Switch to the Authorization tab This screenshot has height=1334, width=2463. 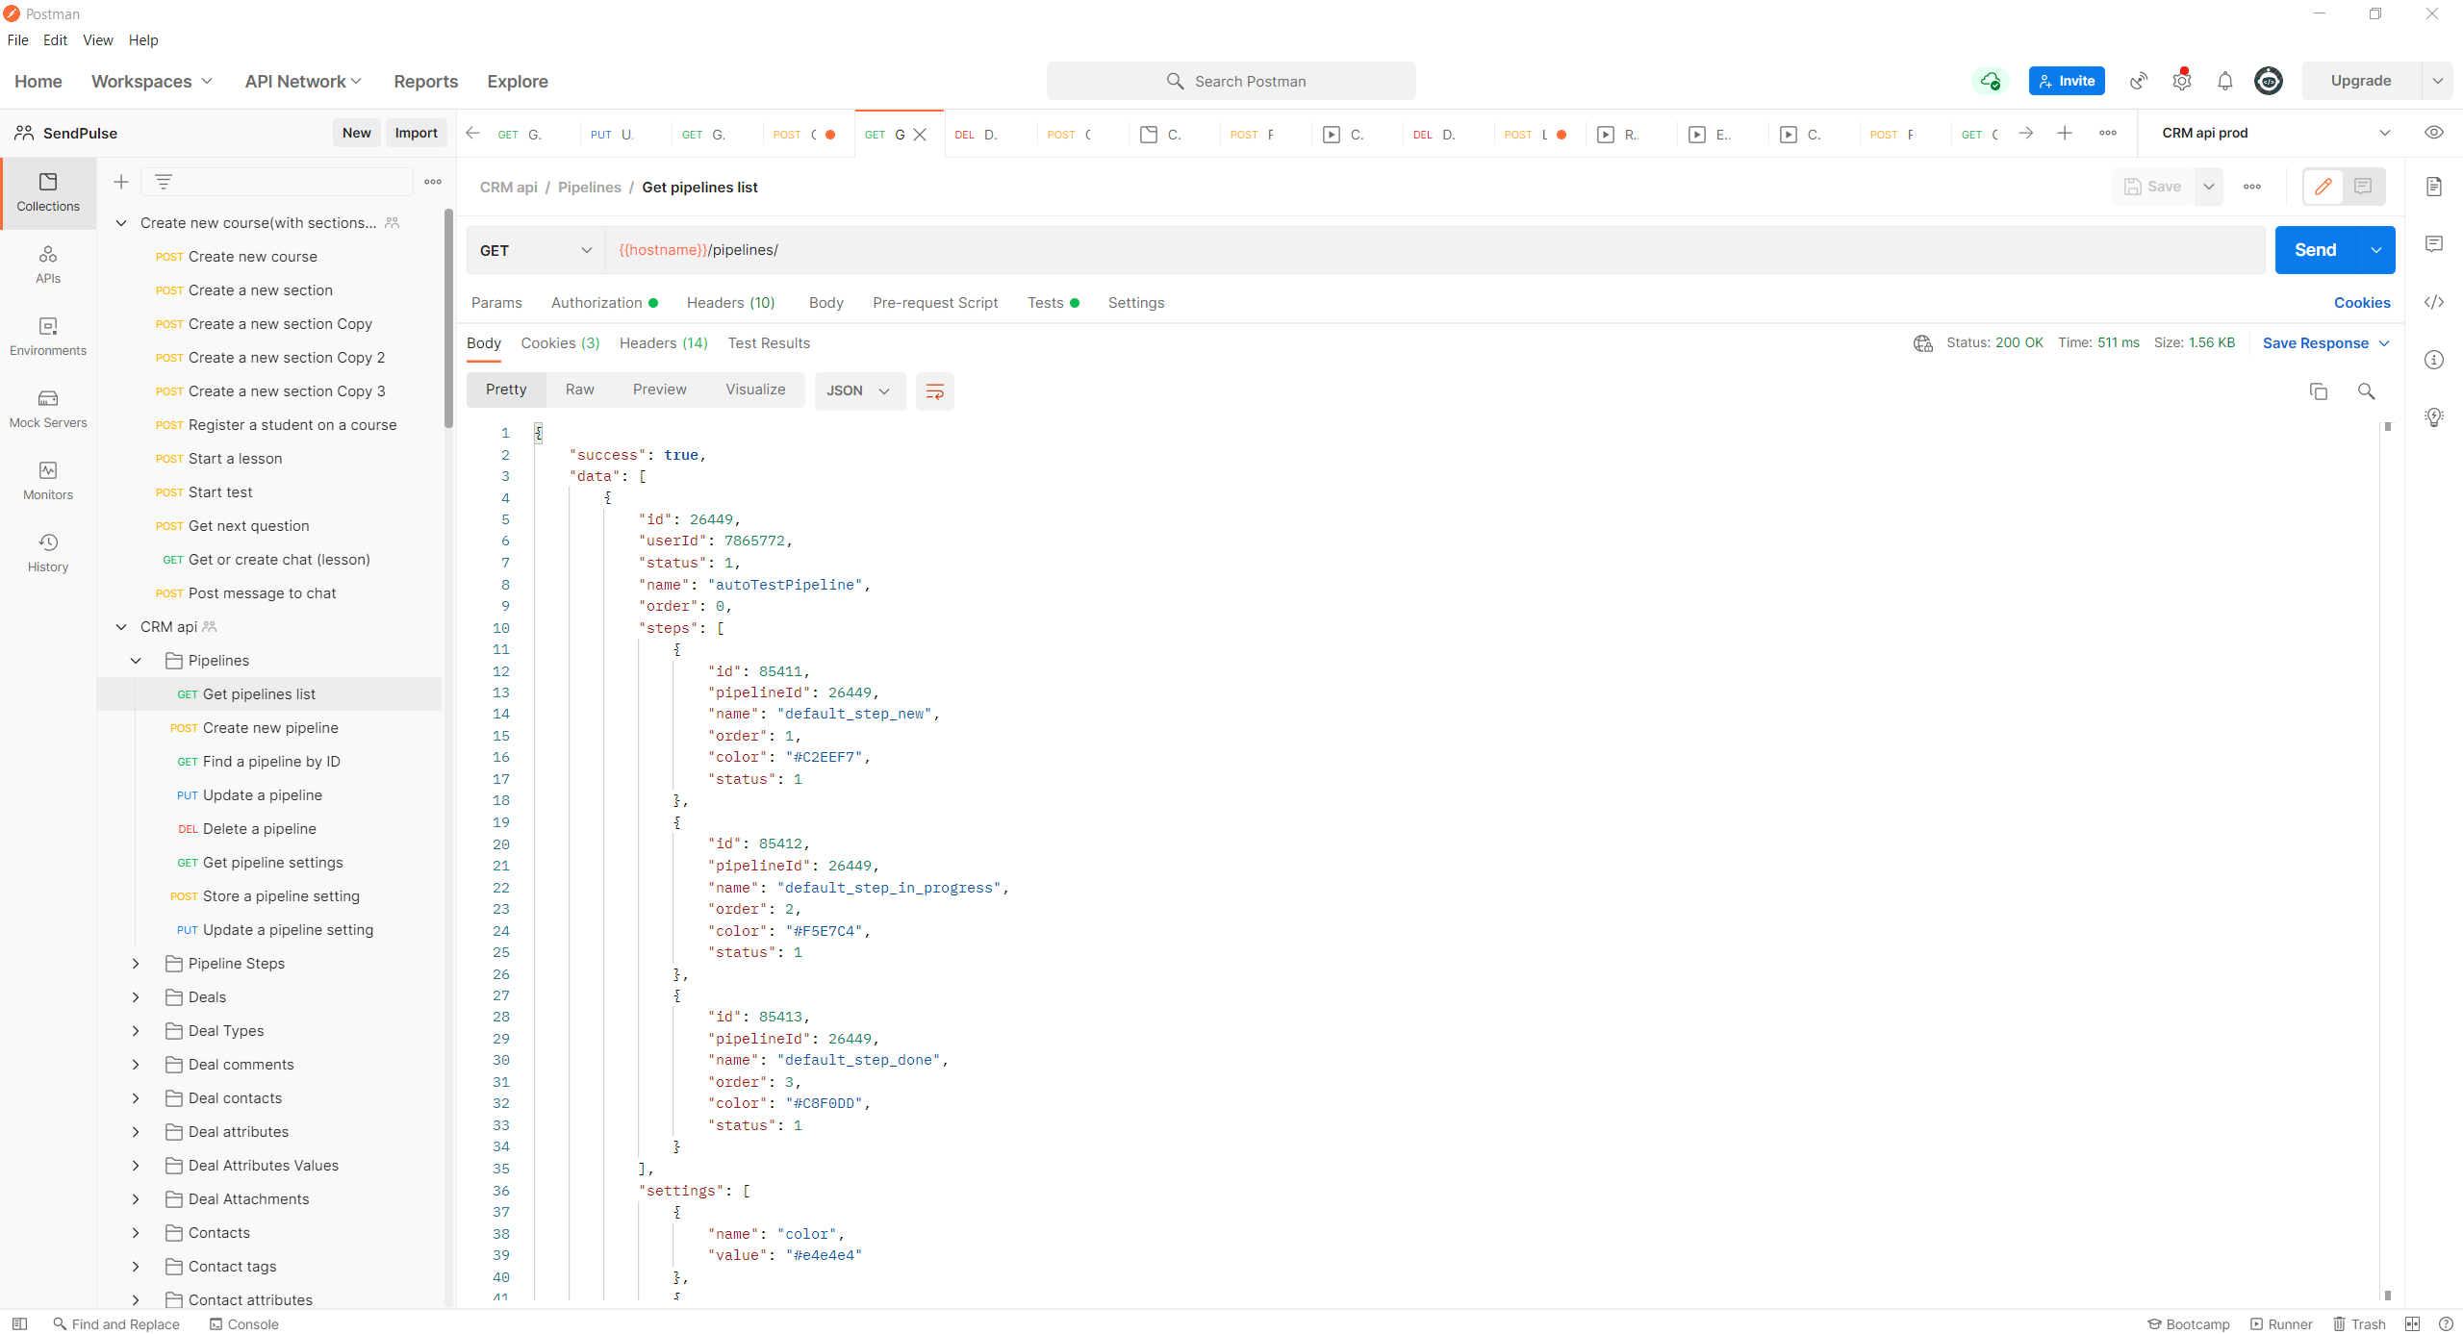595,302
